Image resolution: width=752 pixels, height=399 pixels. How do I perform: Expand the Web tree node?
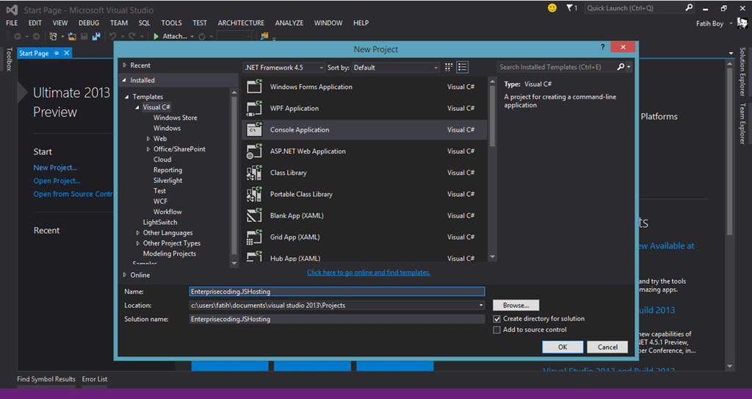pos(148,139)
